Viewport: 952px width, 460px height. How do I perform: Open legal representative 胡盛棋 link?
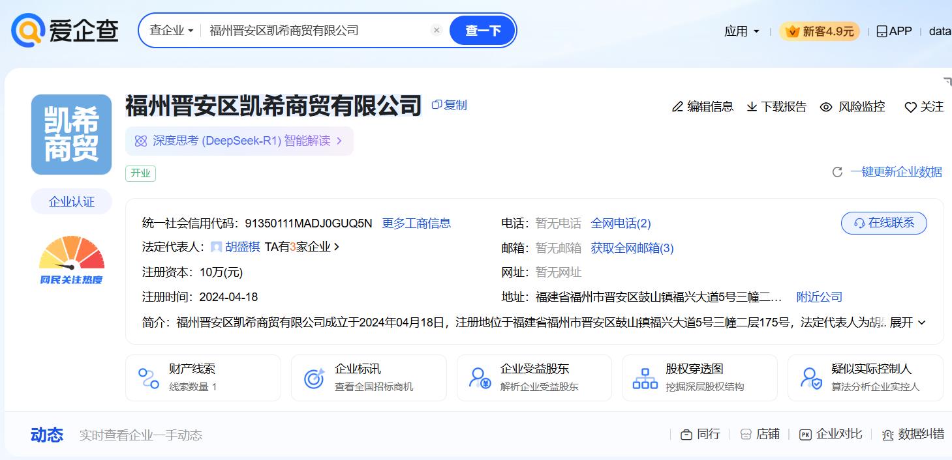point(242,248)
